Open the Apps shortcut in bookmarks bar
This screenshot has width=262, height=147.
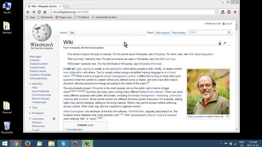31,17
